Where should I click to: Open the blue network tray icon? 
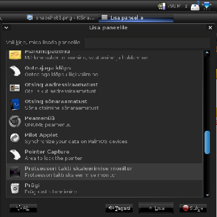click(206, 6)
